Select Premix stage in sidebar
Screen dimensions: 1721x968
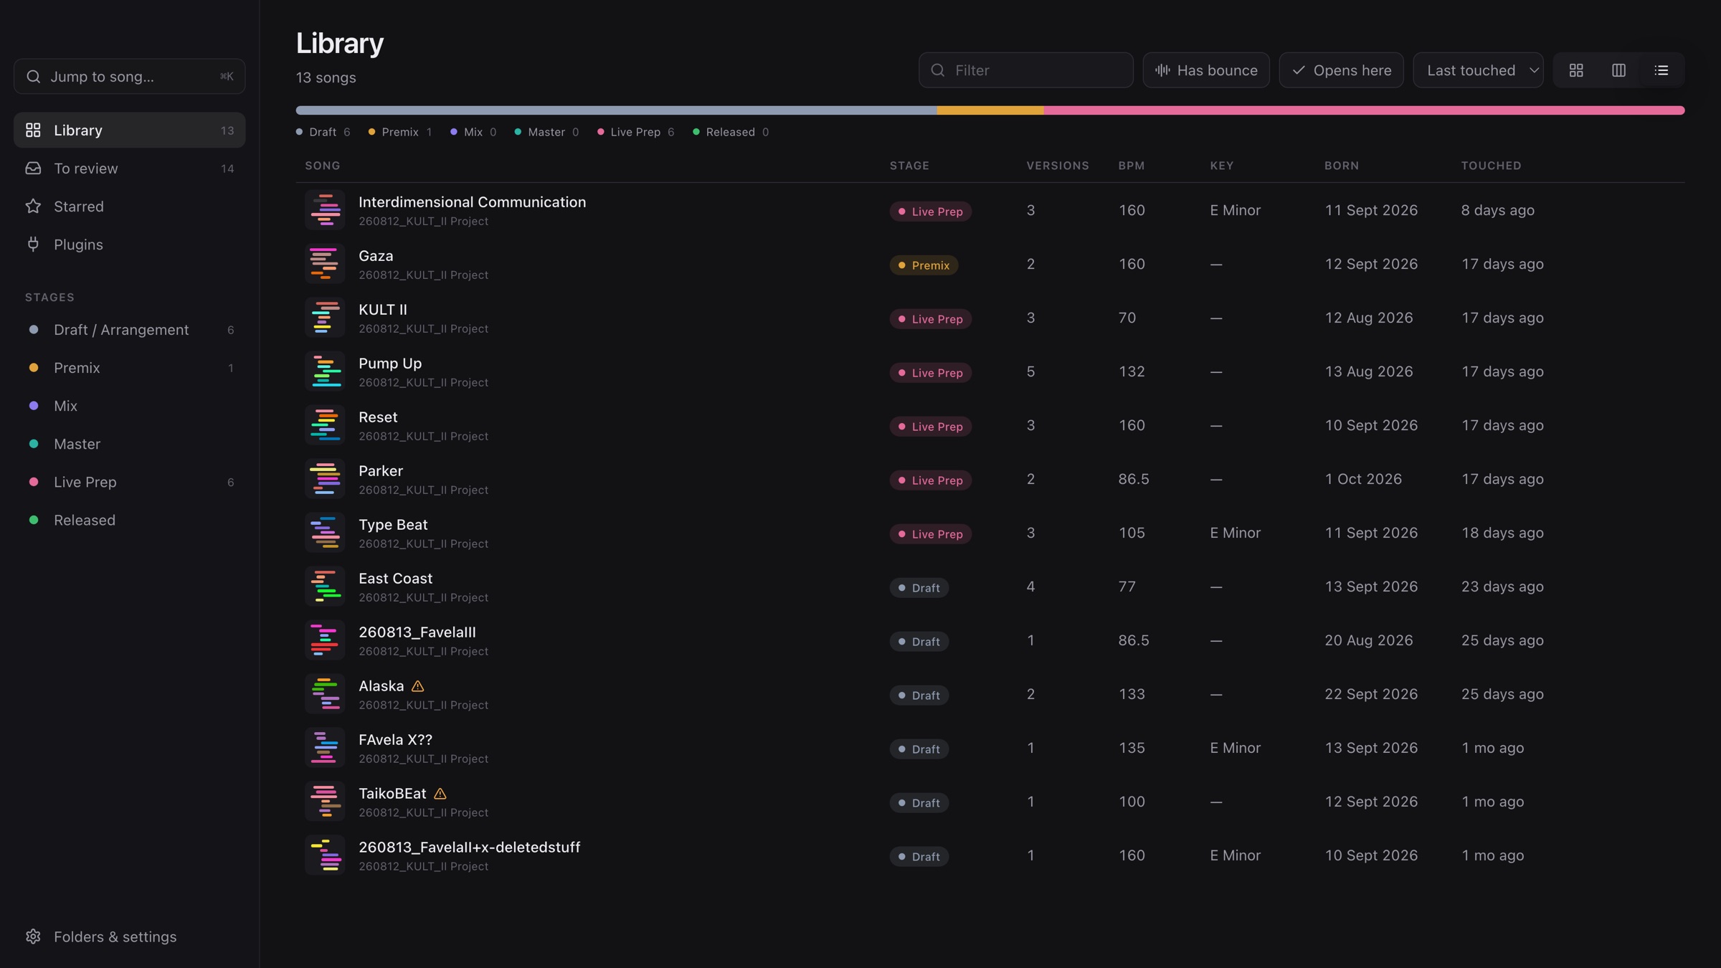click(x=129, y=368)
